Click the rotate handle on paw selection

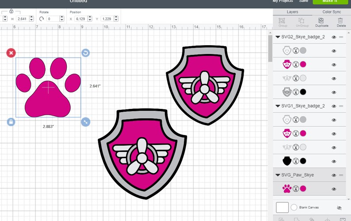coord(85,53)
